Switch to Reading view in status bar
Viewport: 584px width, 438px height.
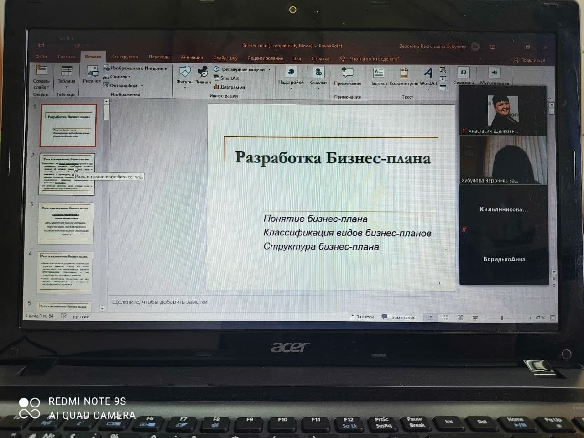[x=460, y=318]
